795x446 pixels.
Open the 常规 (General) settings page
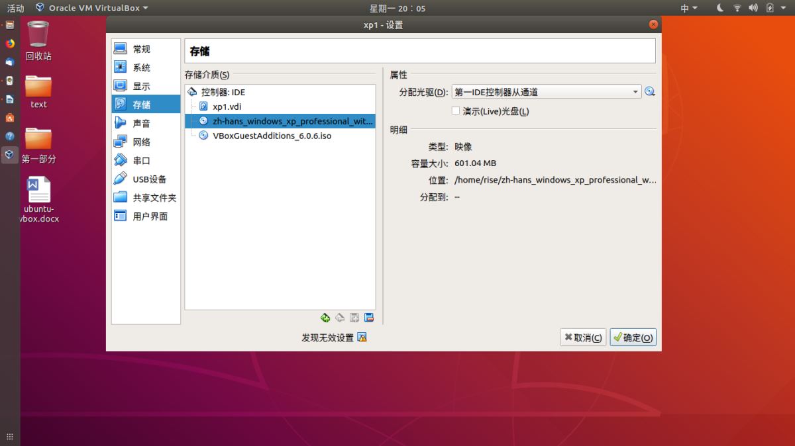pos(146,49)
